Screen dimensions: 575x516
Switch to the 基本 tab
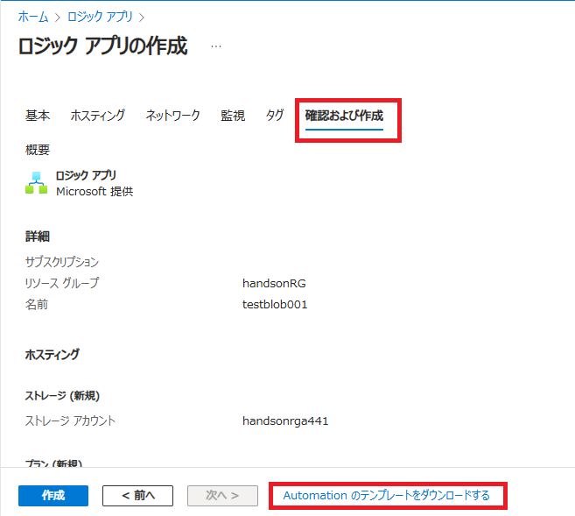point(38,116)
